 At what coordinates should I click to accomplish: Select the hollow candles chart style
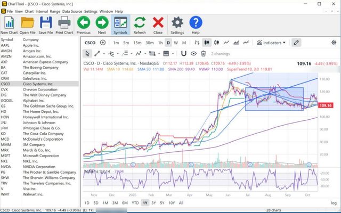(x=216, y=43)
